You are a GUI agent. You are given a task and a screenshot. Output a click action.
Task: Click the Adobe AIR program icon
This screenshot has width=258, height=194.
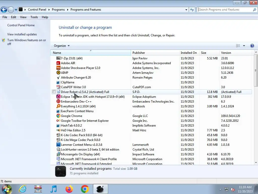pos(58,63)
